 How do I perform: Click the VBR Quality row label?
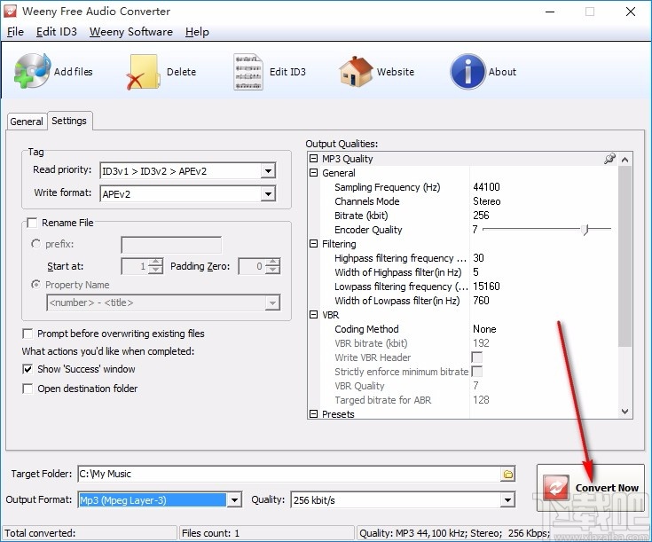(x=359, y=386)
